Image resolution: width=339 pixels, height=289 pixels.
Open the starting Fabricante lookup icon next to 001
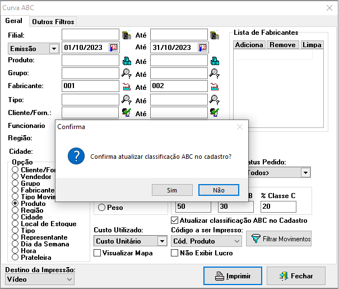[127, 86]
